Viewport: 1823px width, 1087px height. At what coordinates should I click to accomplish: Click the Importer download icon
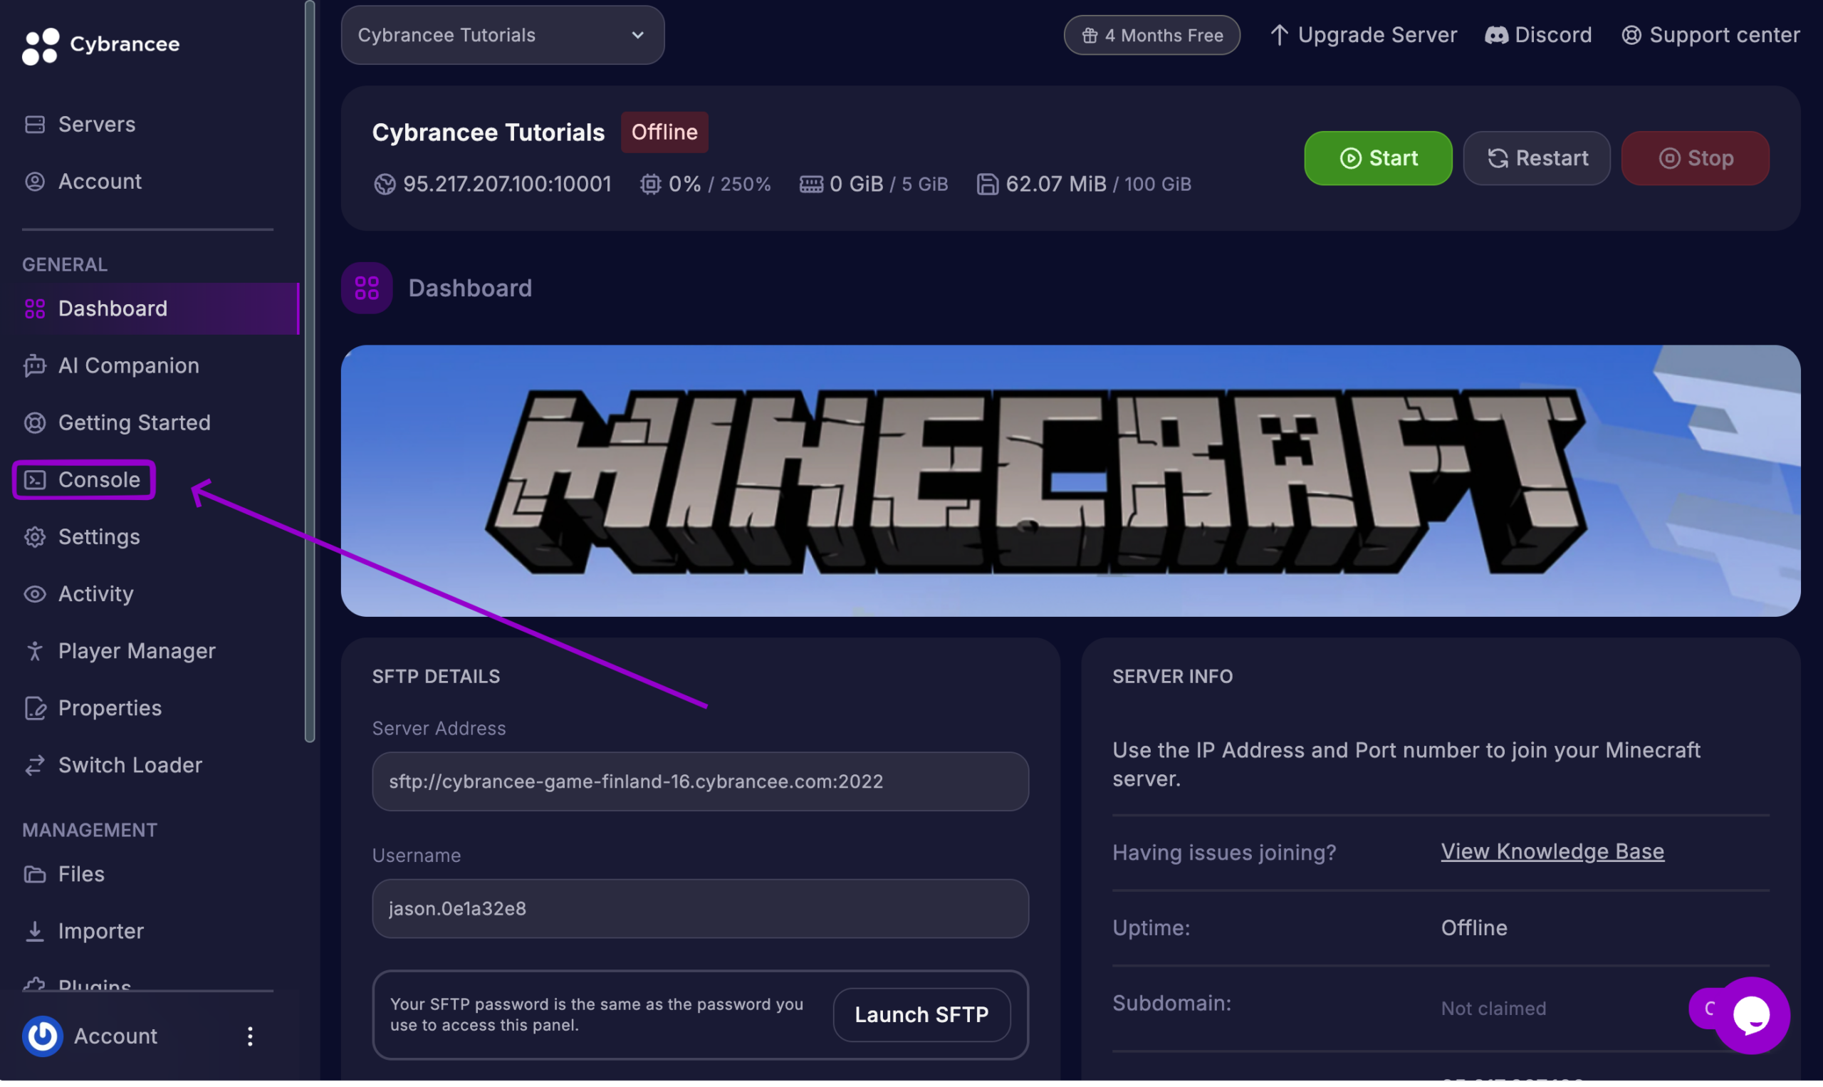click(x=34, y=932)
